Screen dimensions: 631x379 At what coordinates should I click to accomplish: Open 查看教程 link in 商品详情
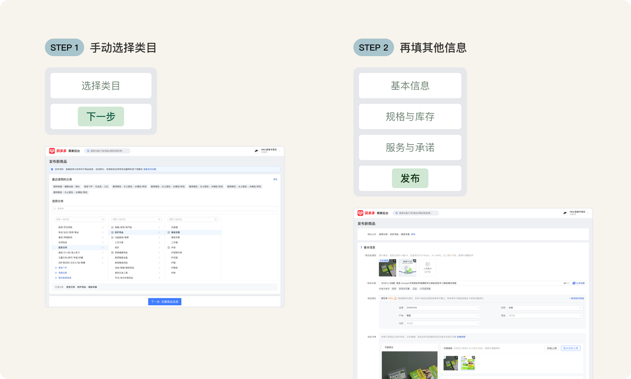click(461, 337)
